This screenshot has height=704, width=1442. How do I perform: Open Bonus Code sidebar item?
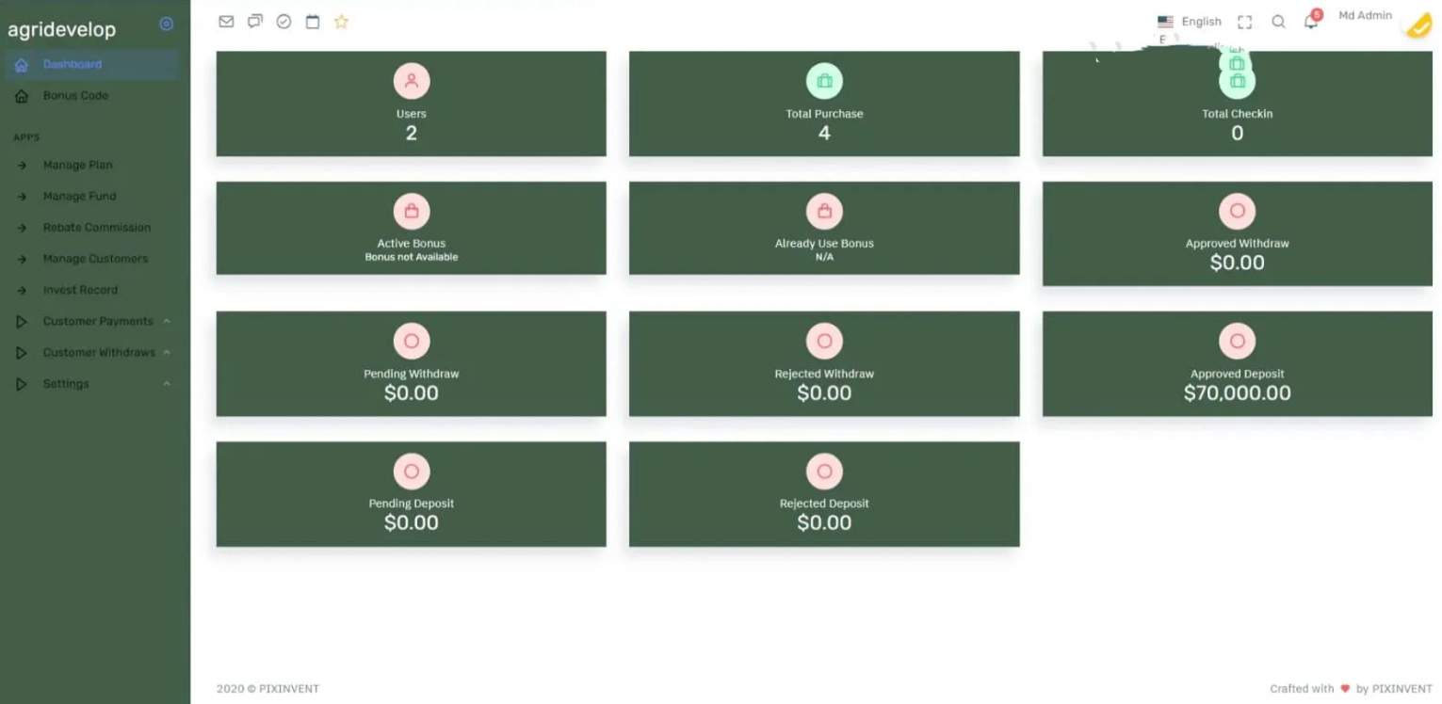click(75, 96)
